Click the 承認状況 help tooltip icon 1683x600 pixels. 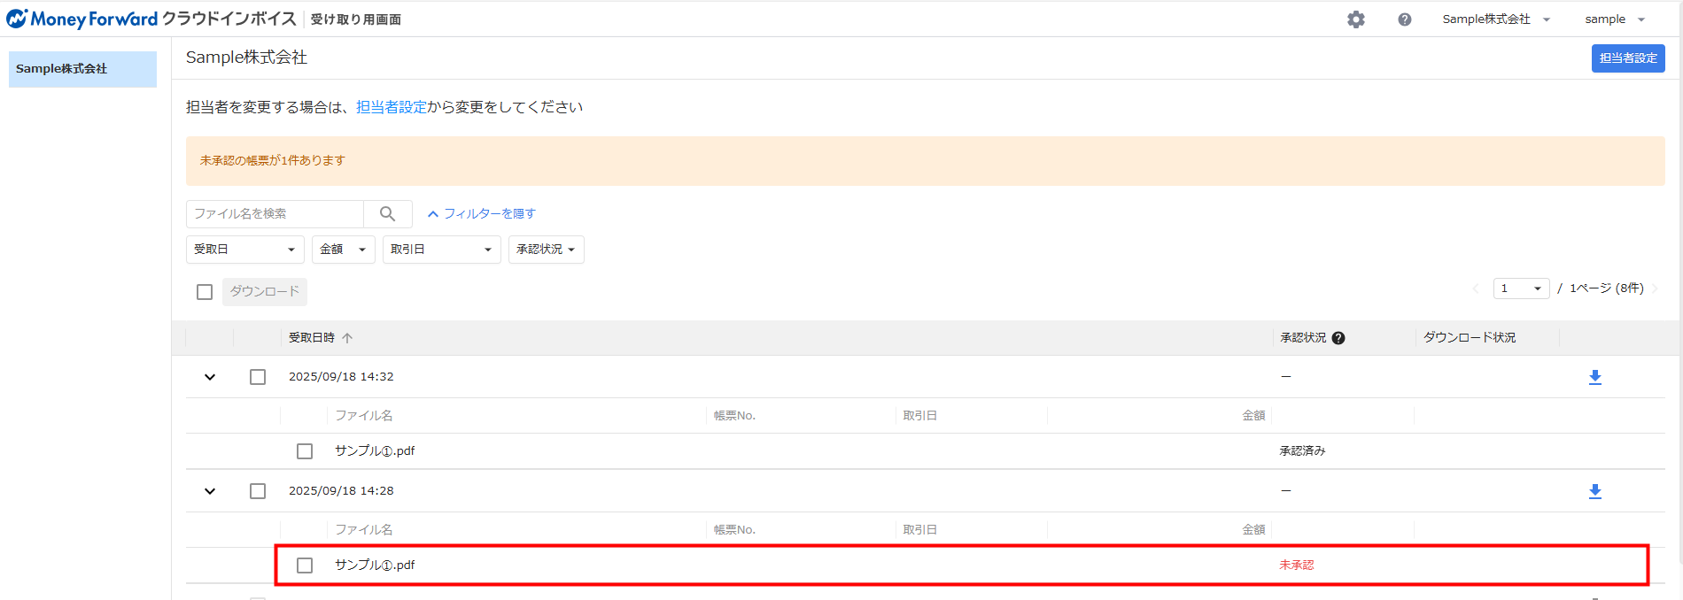pyautogui.click(x=1338, y=338)
